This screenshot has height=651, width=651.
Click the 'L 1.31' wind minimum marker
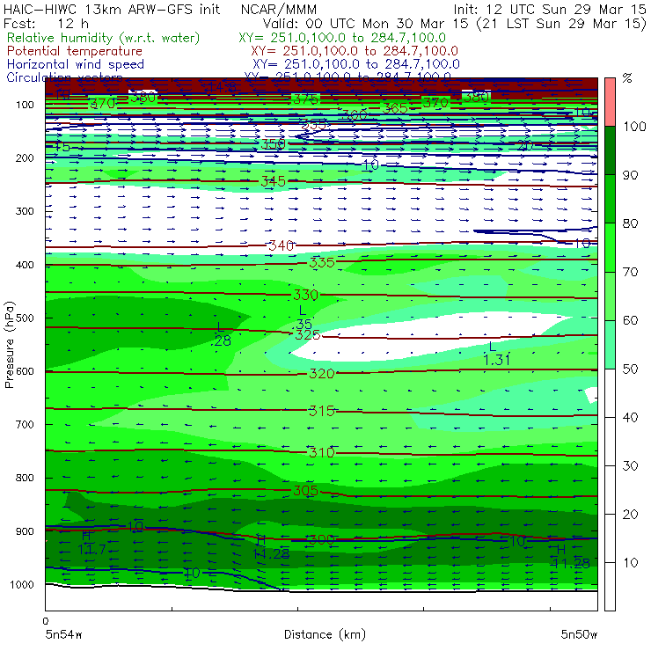(496, 354)
